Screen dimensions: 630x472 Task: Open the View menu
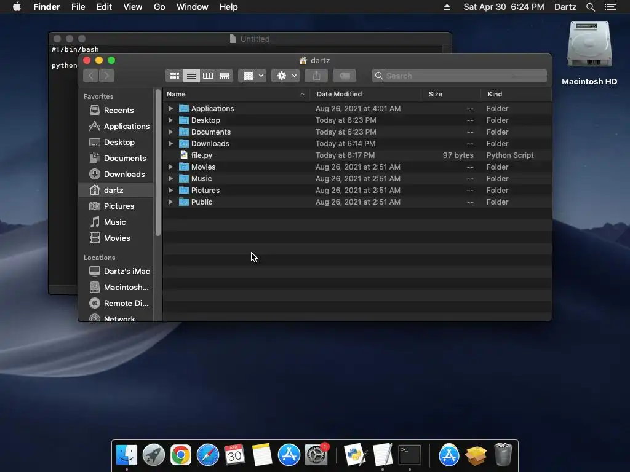point(133,7)
